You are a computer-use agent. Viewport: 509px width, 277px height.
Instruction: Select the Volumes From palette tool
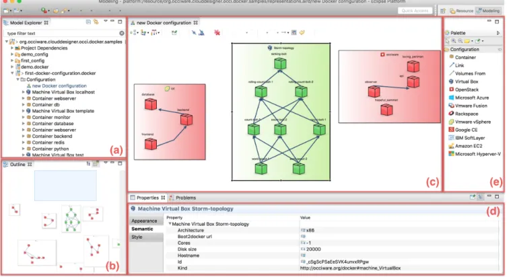point(467,73)
